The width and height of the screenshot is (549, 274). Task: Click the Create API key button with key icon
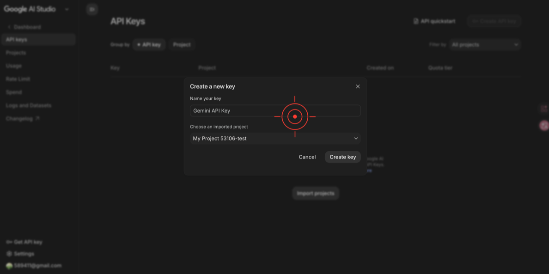pos(494,21)
